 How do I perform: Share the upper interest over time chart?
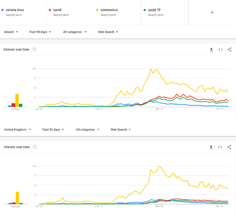pyautogui.click(x=229, y=50)
